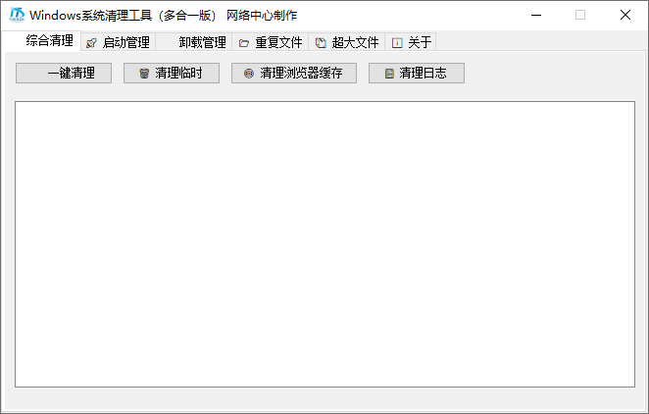
Task: Click inside the empty results text area
Action: pyautogui.click(x=324, y=244)
